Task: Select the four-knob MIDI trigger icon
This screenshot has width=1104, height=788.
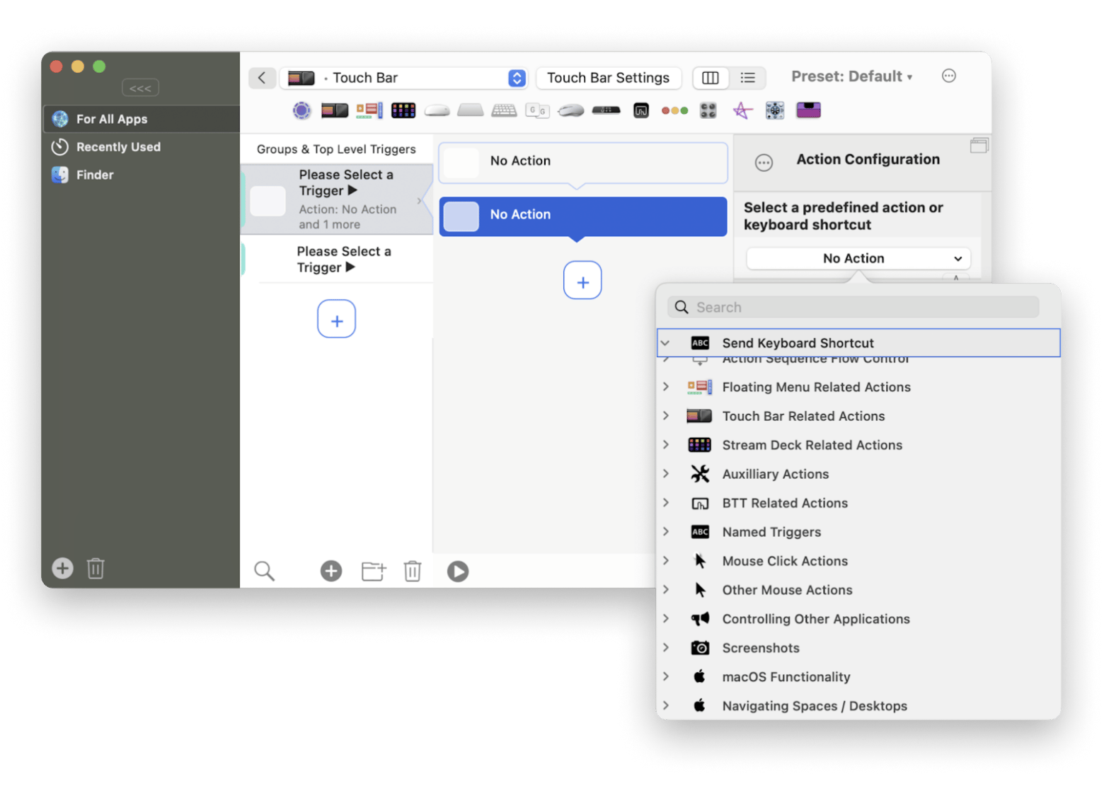Action: click(708, 110)
